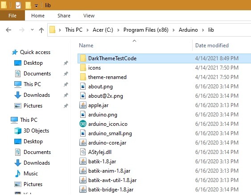Image resolution: width=251 pixels, height=195 pixels.
Task: Open Pictures under This PC tree
Action: point(33,184)
